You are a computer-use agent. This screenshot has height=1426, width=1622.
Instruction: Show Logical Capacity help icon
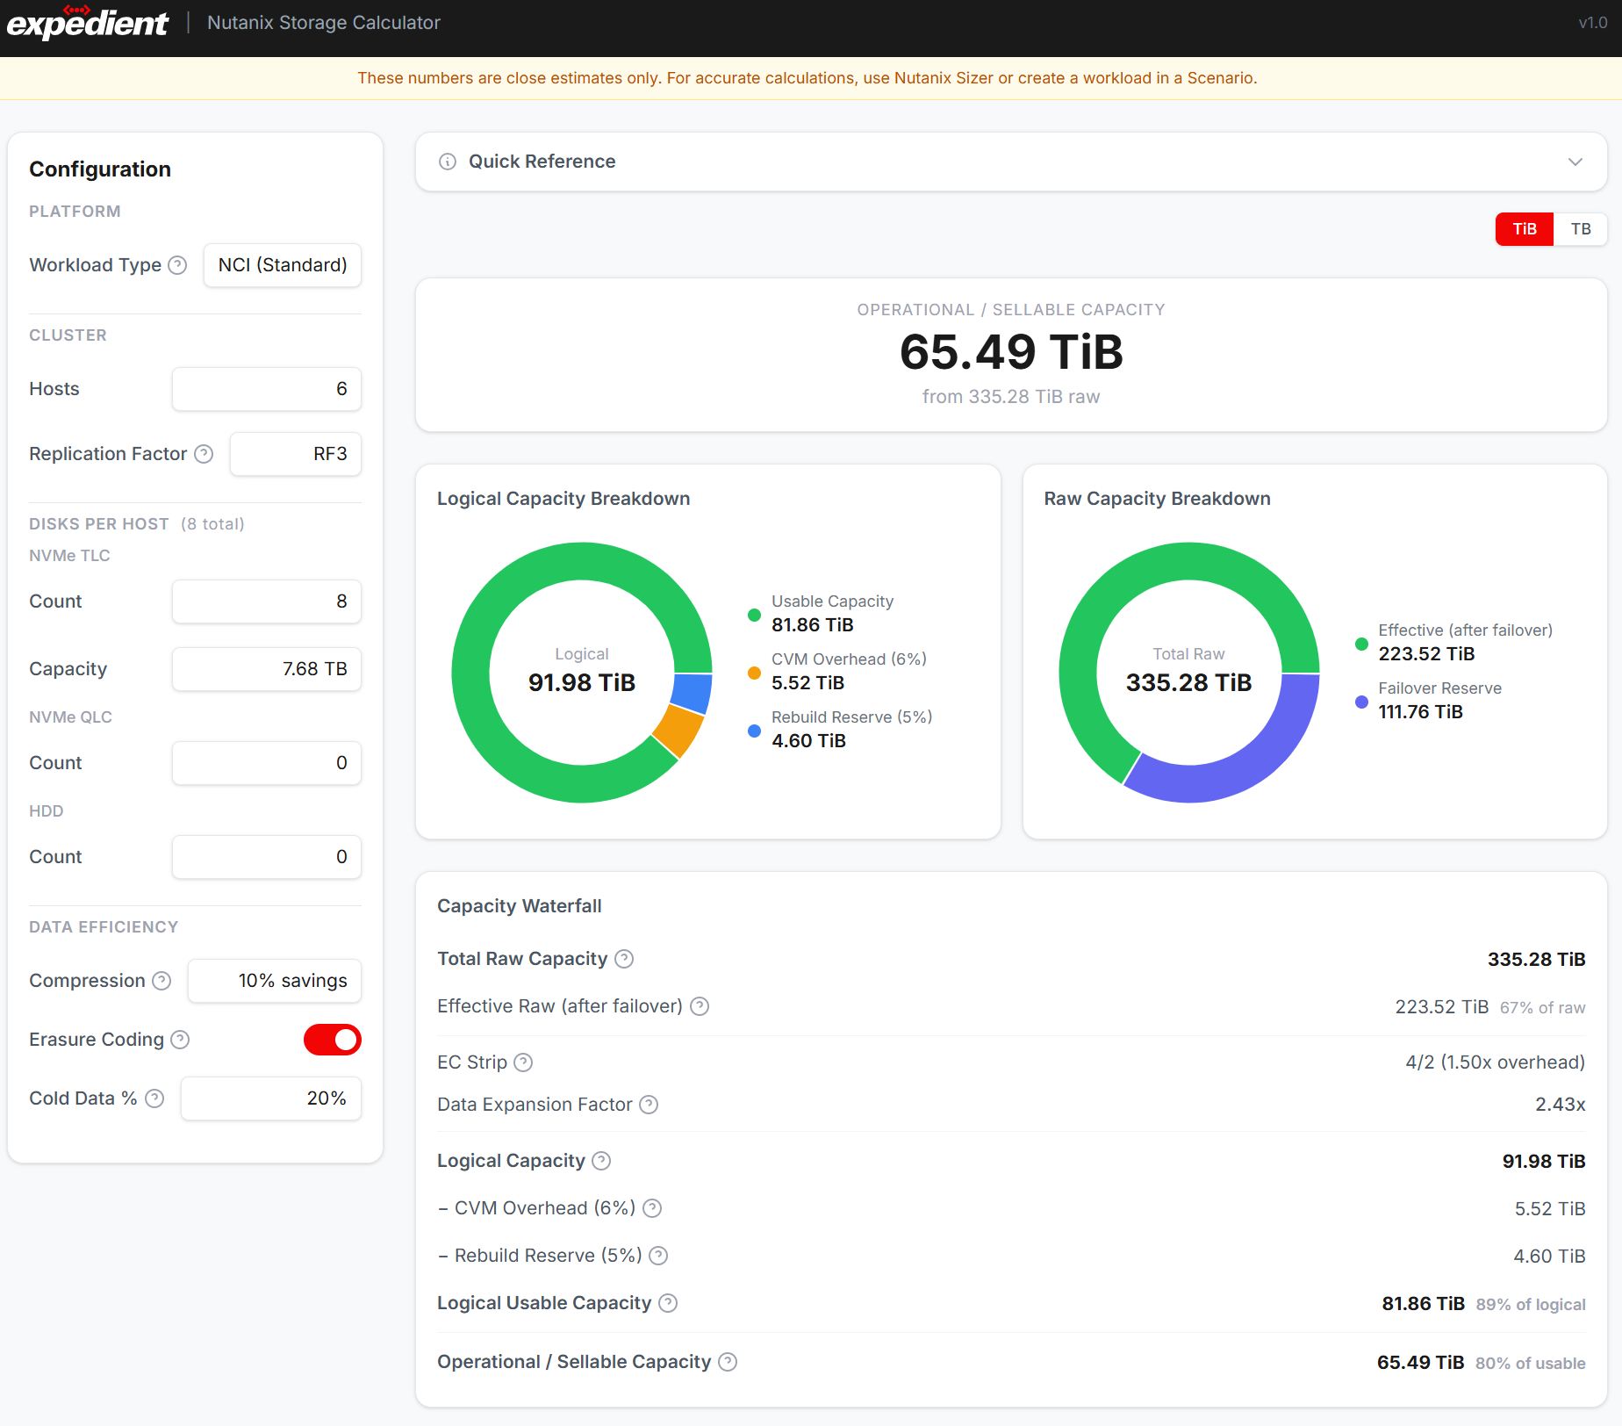click(601, 1161)
